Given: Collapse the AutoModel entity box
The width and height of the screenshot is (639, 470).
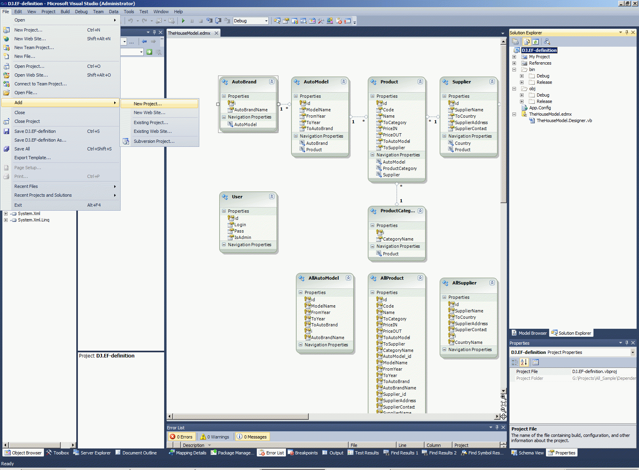Looking at the screenshot, I should [343, 82].
